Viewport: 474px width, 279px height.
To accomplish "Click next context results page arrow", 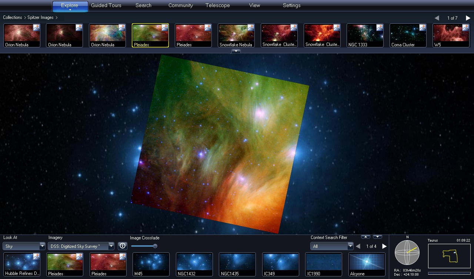I will (384, 246).
